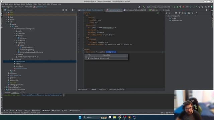214x120 pixels.
Task: Open the TODO tool window tab
Action: 27,111
